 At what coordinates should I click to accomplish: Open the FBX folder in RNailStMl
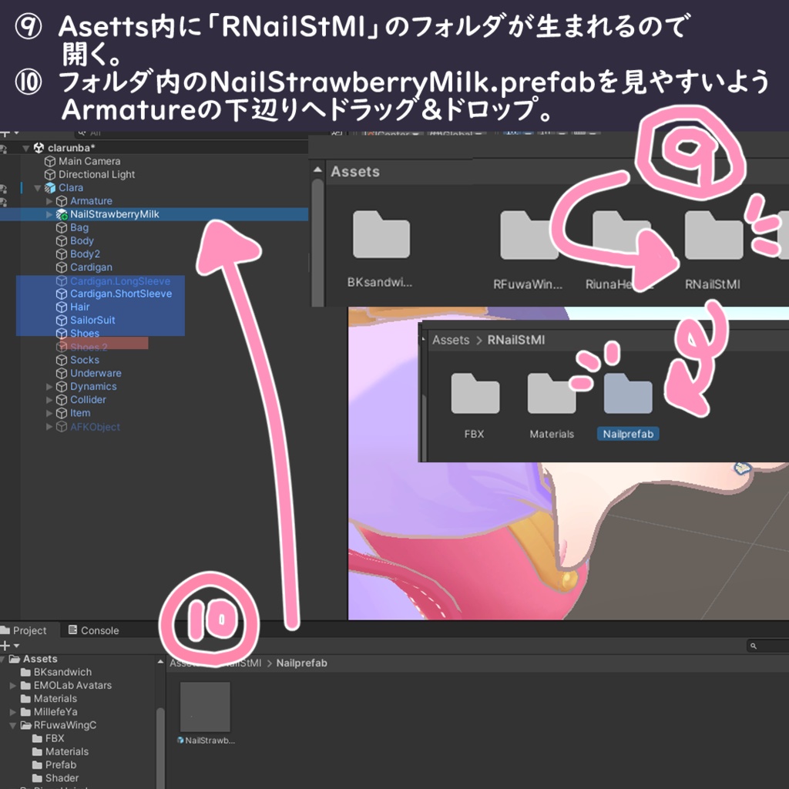pyautogui.click(x=475, y=394)
